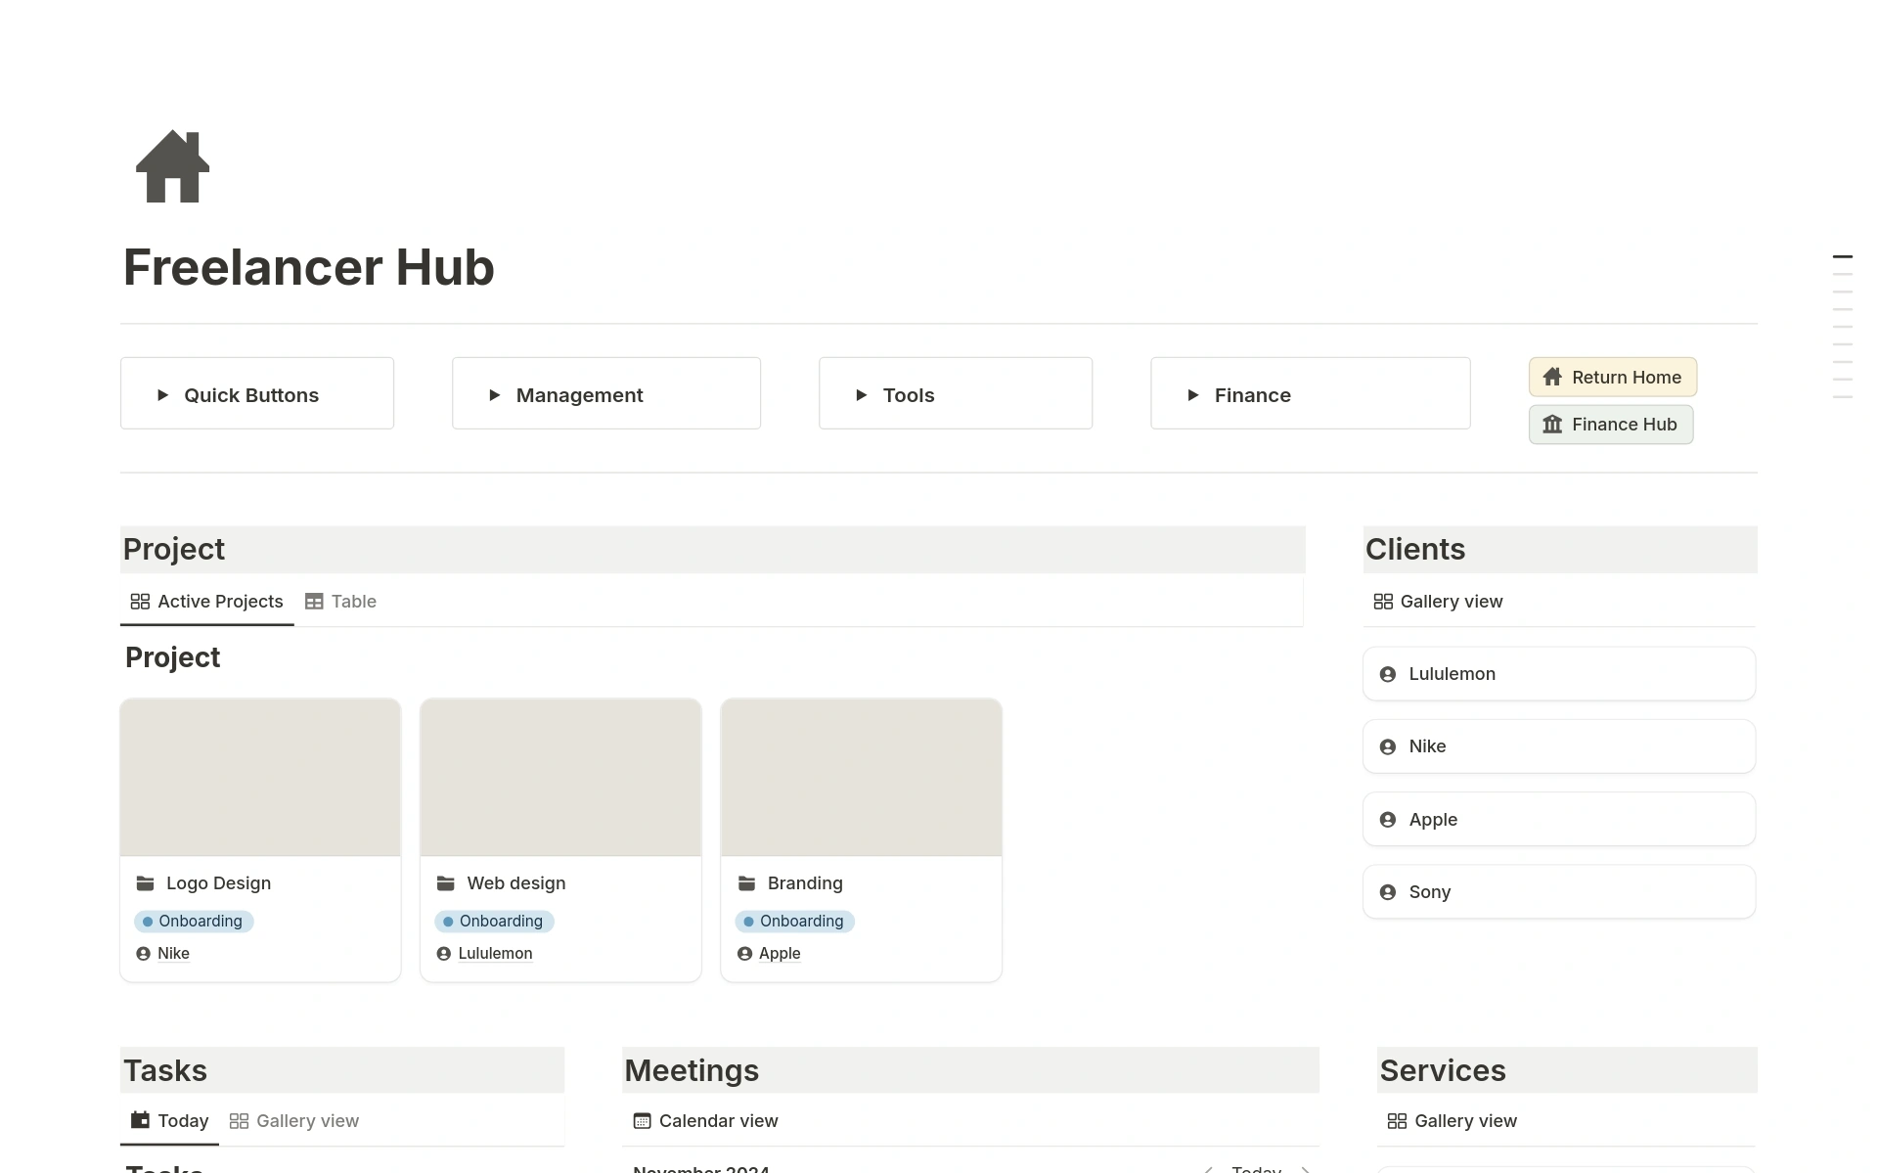Click the Freelancer Hub page title
Viewport: 1878px width, 1173px height.
pyautogui.click(x=309, y=267)
